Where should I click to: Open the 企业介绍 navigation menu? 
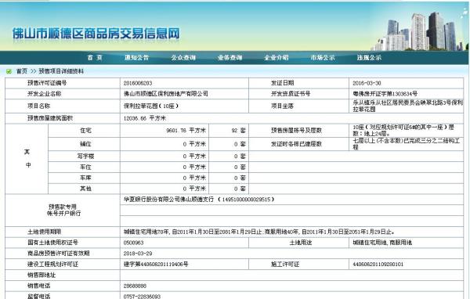(x=276, y=57)
